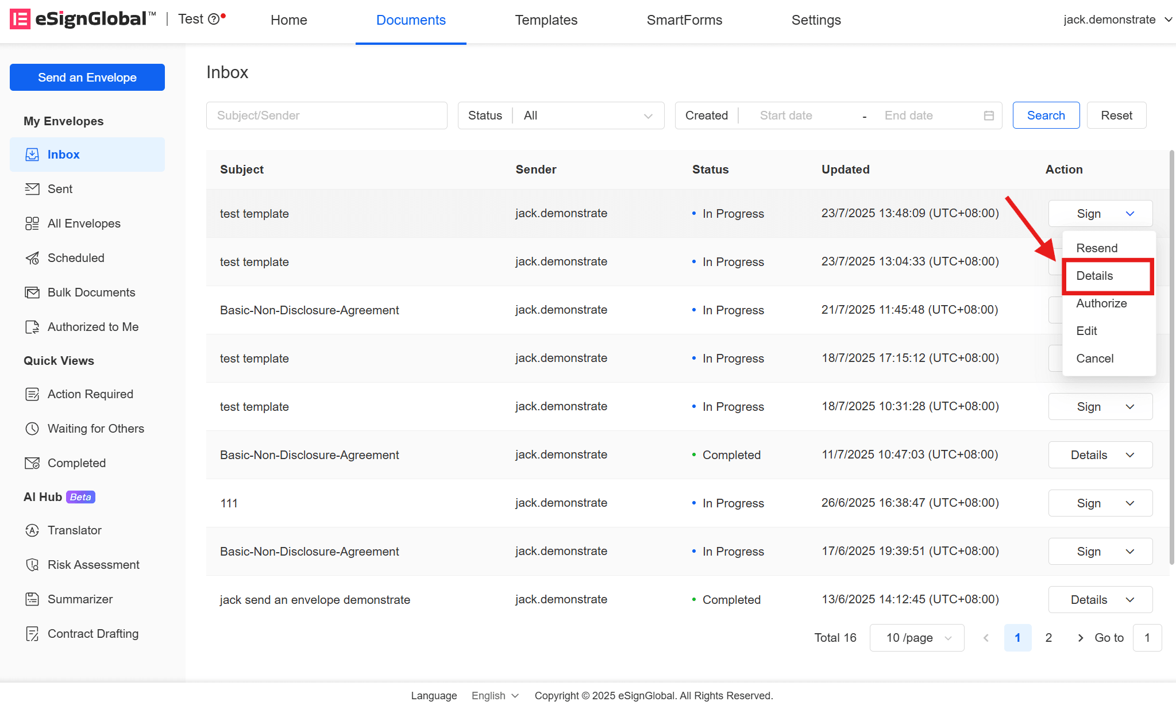Screen dimensions: 1176x705
Task: Click the Risk Assessment shield icon
Action: [32, 565]
